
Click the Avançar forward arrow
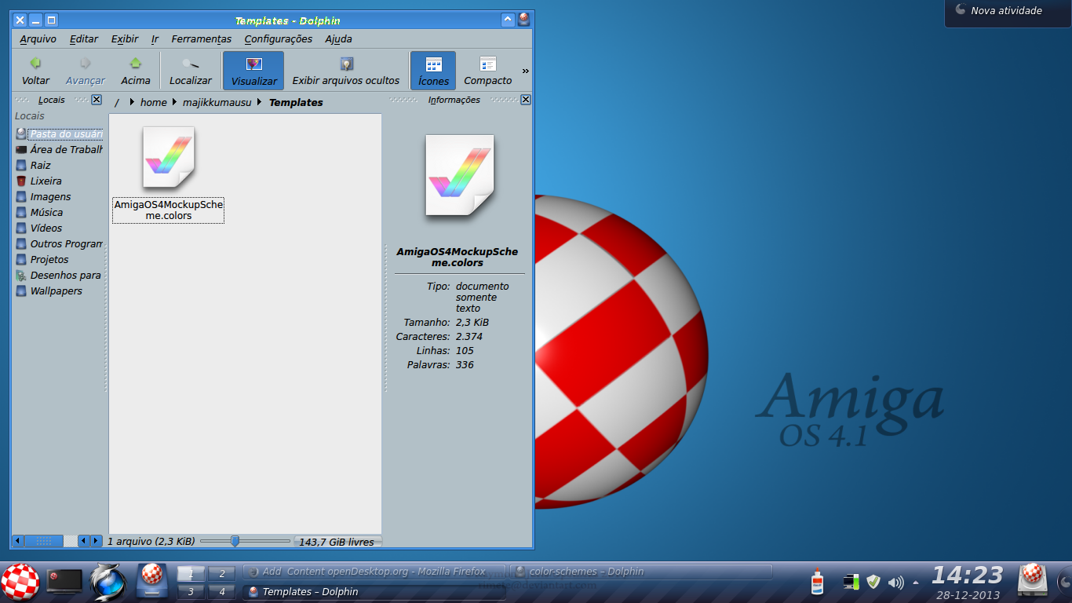tap(85, 71)
